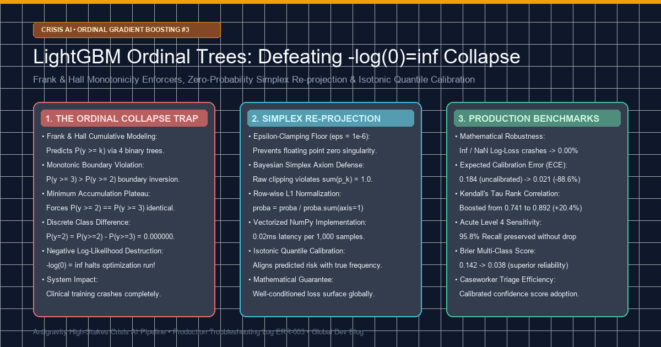The height and width of the screenshot is (347, 661).
Task: Click '0.142 -> 0.038 (superior reliability)'
Action: [513, 265]
